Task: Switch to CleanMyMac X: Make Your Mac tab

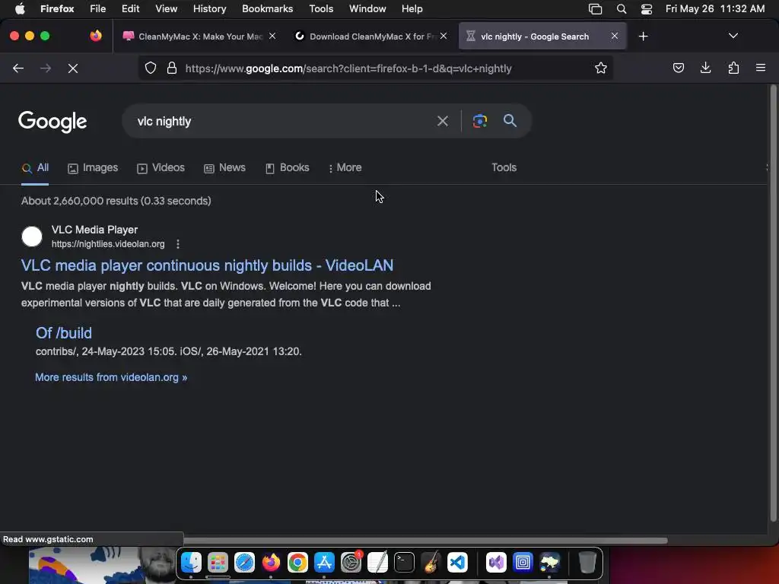Action: 194,36
